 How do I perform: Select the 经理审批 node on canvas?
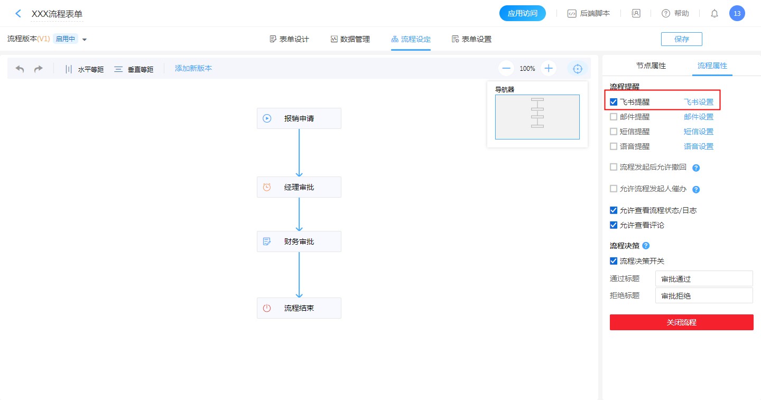point(299,187)
